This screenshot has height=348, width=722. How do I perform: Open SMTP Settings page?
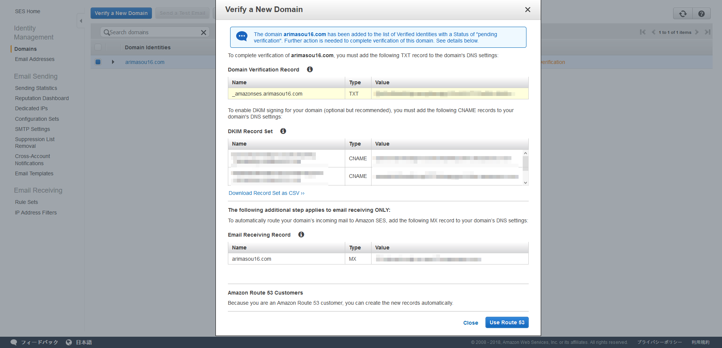(x=32, y=129)
